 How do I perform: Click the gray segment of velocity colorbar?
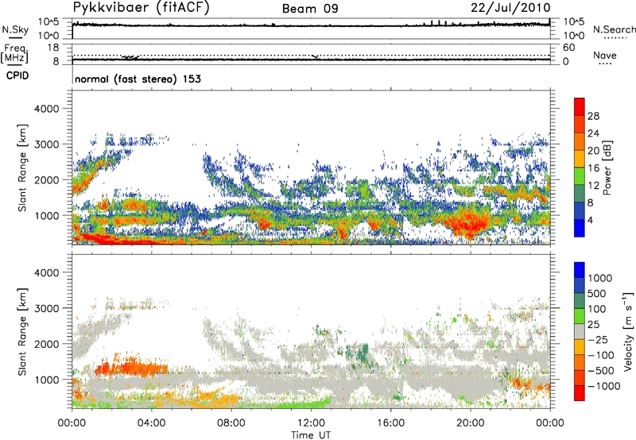pos(580,332)
